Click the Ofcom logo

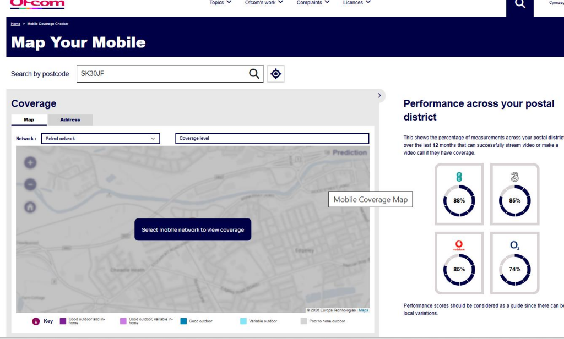point(37,4)
